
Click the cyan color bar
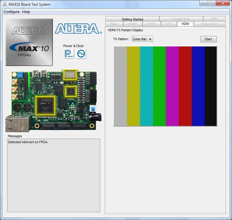point(146,86)
